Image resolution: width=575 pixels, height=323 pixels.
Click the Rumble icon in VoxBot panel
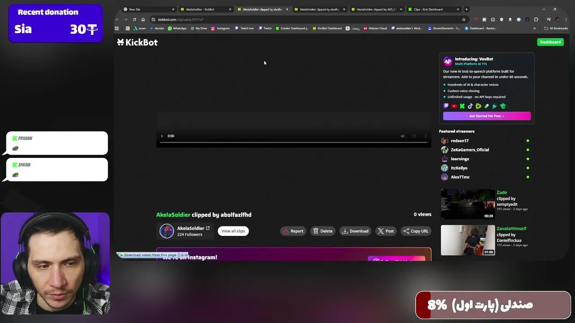pyautogui.click(x=478, y=106)
